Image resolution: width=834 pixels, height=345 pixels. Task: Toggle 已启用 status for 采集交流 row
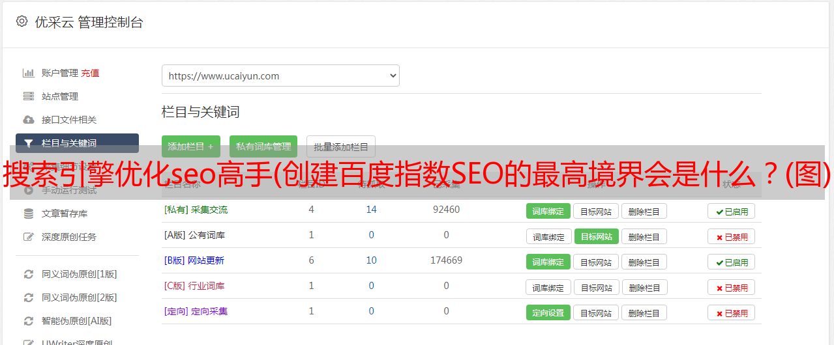(x=731, y=211)
